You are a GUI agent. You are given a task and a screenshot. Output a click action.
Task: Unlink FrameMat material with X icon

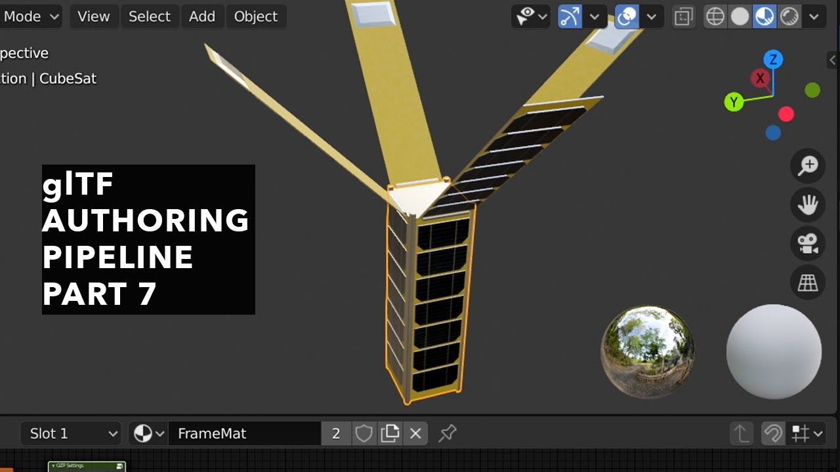click(415, 433)
